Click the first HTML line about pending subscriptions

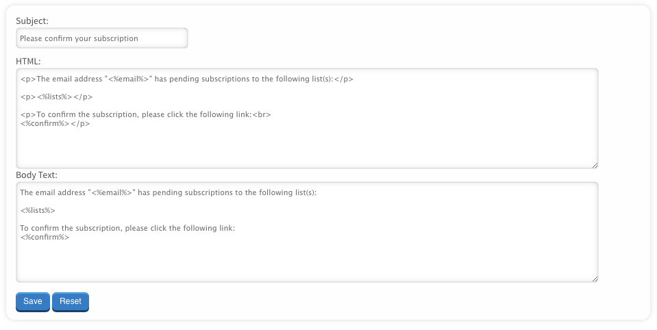(186, 79)
